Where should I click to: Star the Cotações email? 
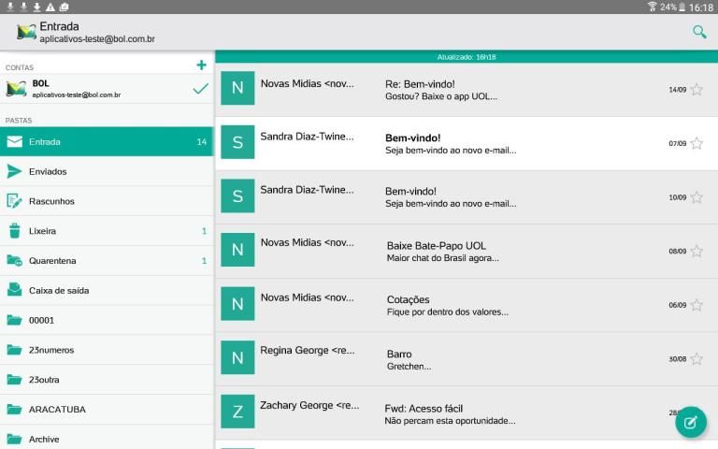(x=696, y=305)
